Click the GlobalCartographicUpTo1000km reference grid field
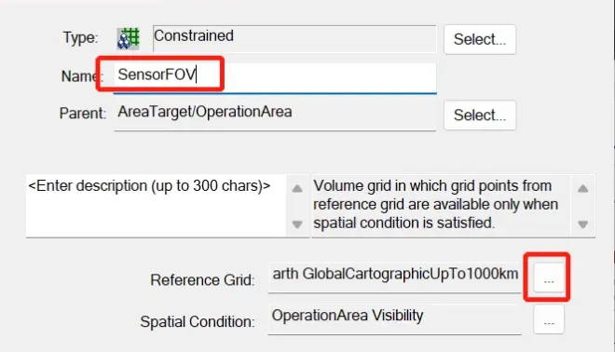The height and width of the screenshot is (352, 615). pos(394,278)
